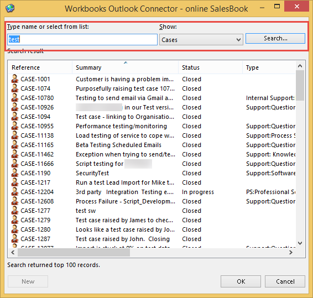This screenshot has width=313, height=298.
Task: Click 'Support:Software' type cell for CASE-1190
Action: (270, 173)
